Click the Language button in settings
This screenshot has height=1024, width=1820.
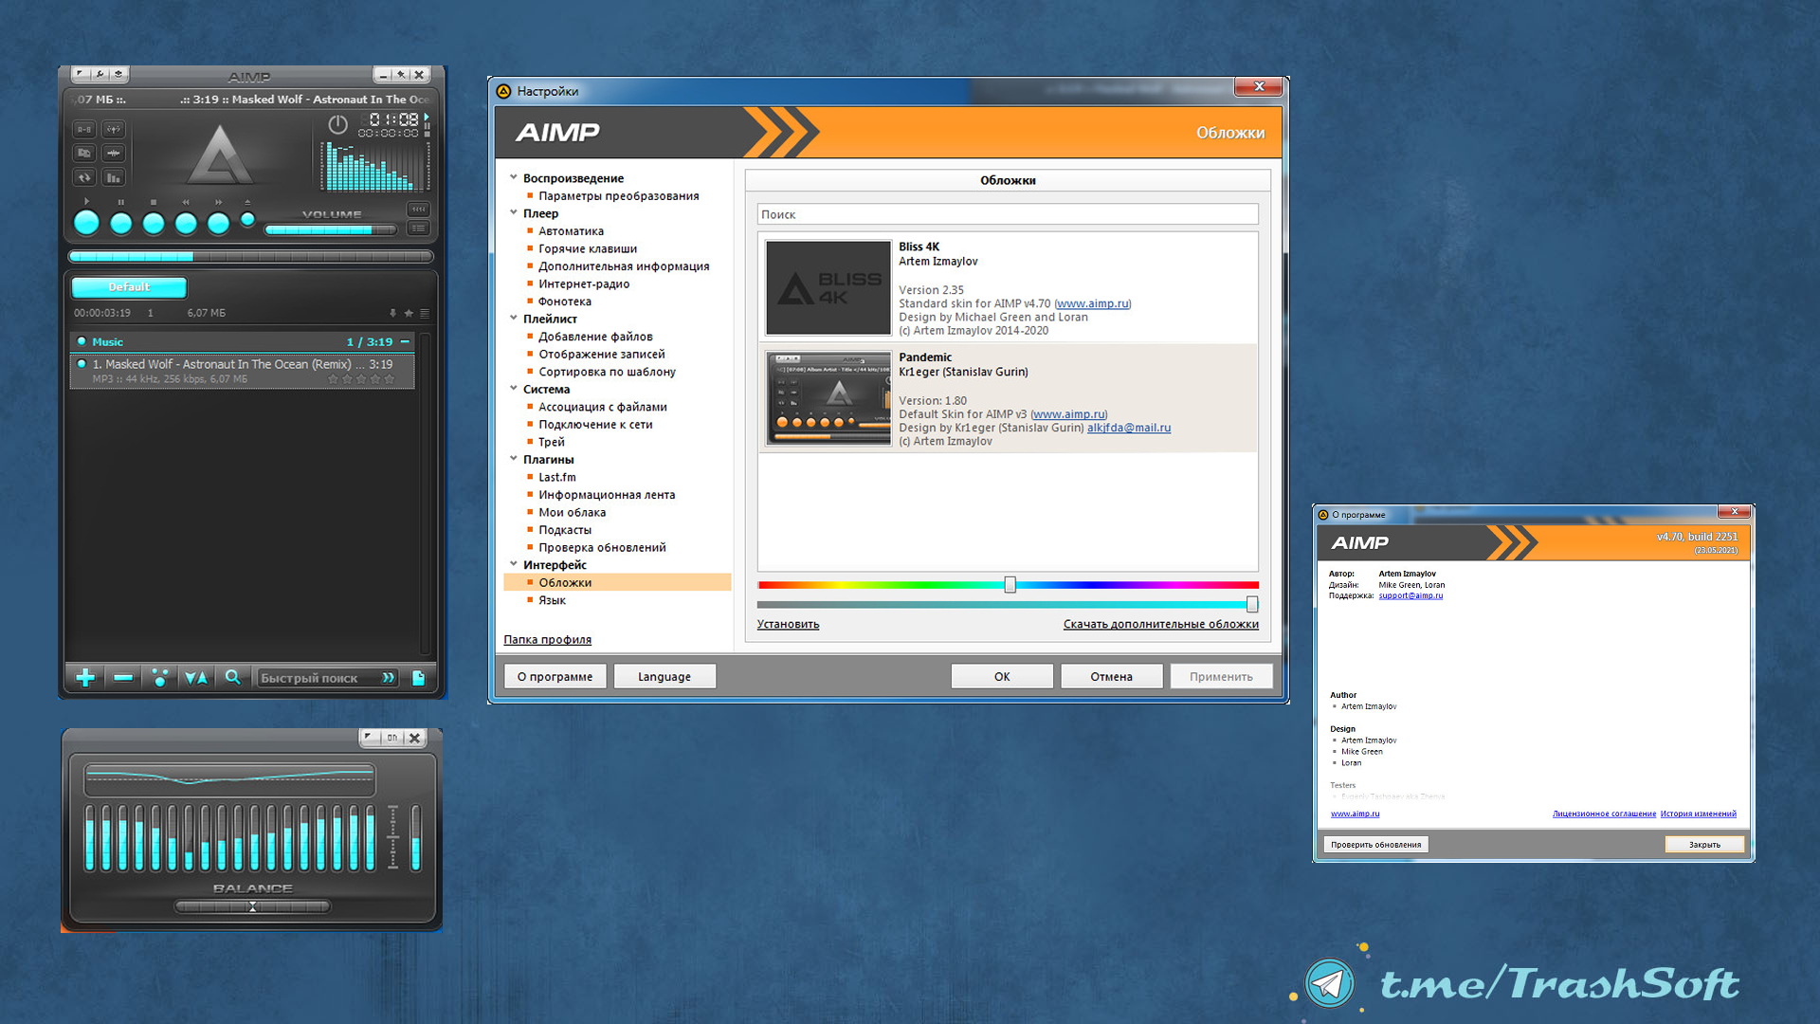(x=664, y=677)
